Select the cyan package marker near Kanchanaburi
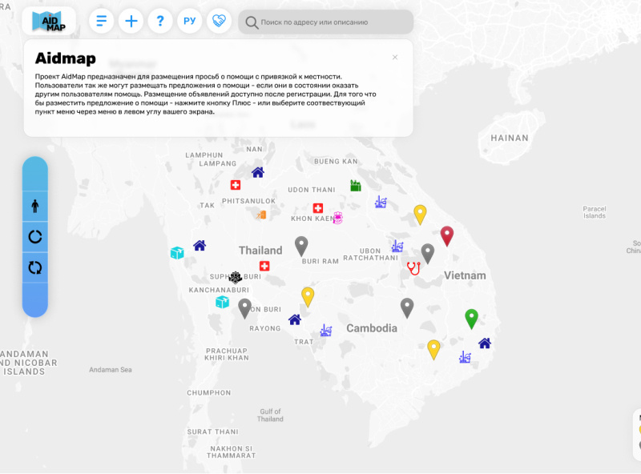The image size is (641, 474). point(222,303)
